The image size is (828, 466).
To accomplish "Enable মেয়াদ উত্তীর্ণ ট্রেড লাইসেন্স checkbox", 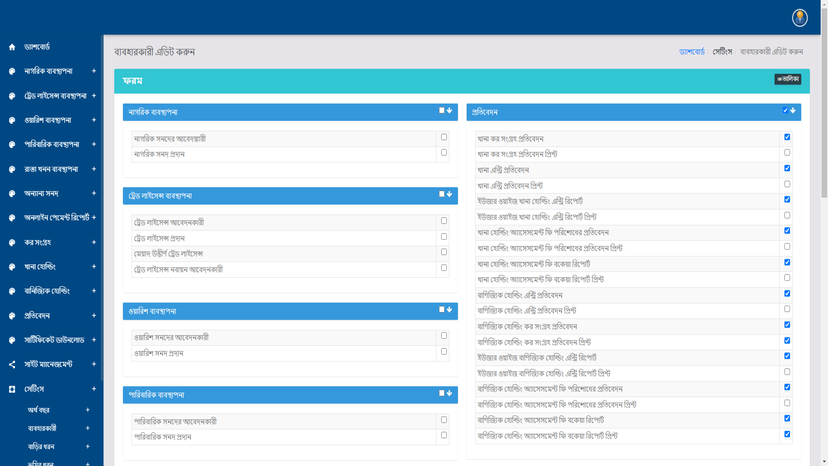I will pyautogui.click(x=444, y=252).
